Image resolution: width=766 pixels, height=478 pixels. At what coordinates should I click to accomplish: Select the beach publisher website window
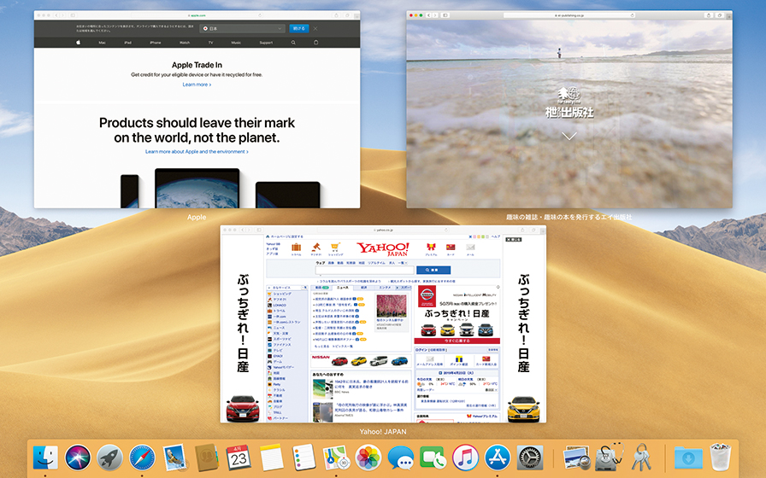569,111
